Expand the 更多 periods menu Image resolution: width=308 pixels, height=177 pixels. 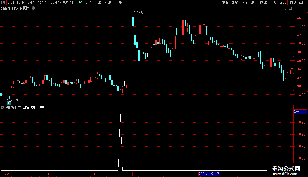point(120,2)
